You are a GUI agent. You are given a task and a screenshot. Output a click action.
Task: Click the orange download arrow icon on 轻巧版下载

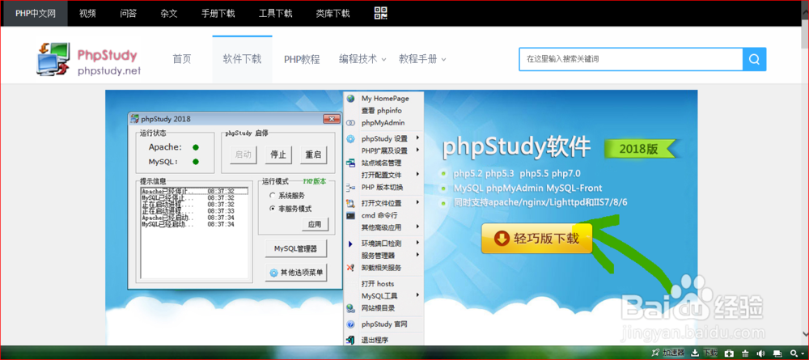502,239
